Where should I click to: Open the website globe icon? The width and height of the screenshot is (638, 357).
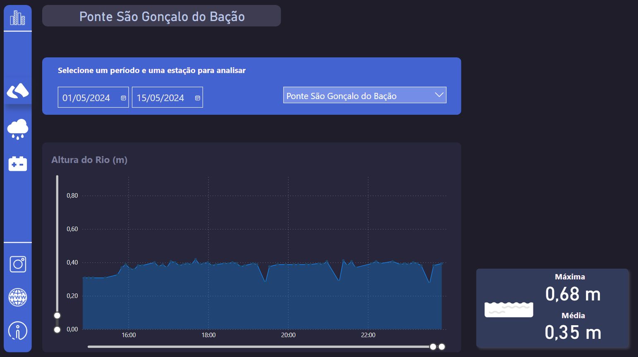pos(18,297)
